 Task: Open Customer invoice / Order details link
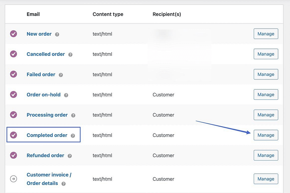49,175
